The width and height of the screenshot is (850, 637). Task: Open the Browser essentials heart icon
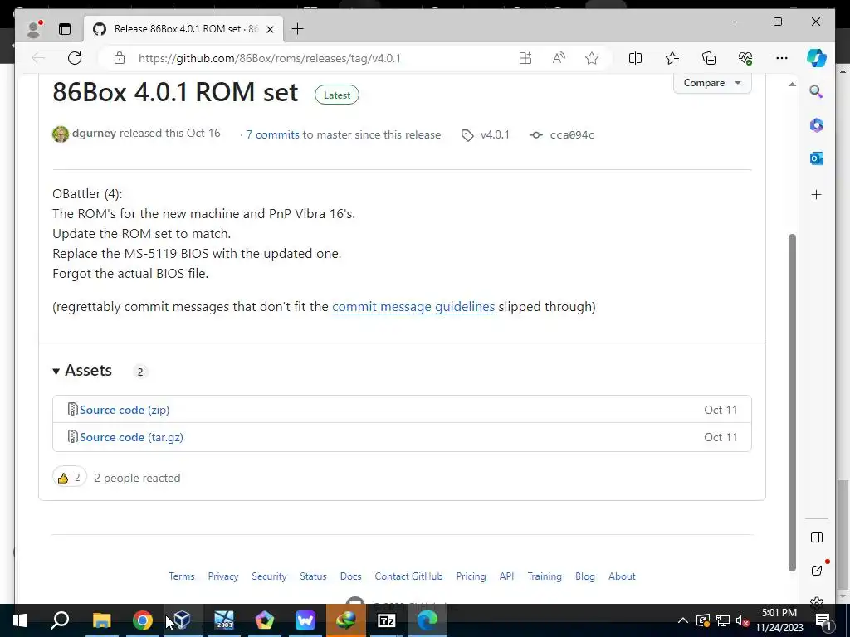point(745,58)
